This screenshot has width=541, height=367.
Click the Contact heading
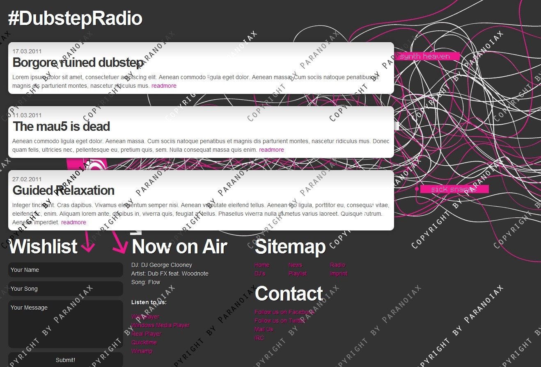pyautogui.click(x=289, y=294)
